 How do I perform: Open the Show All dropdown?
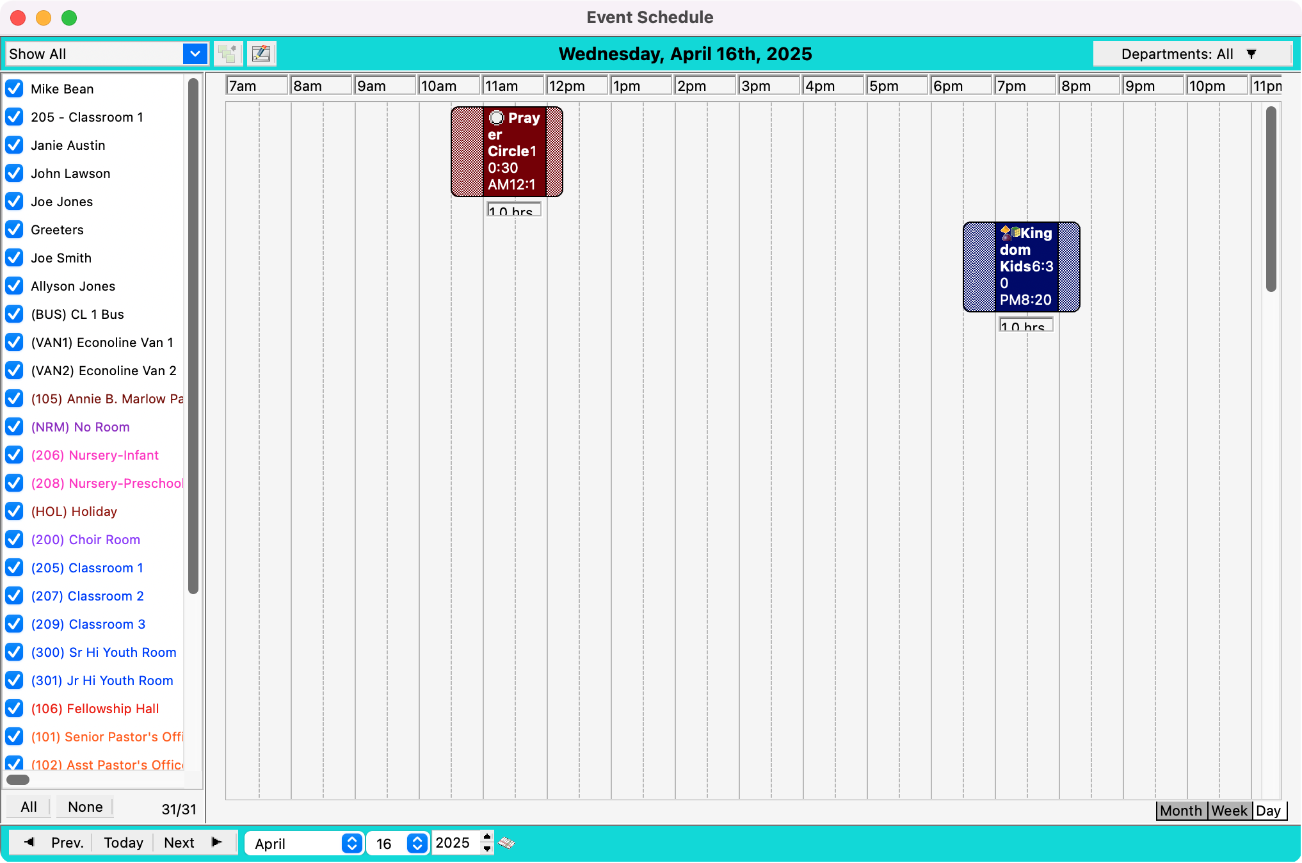195,54
